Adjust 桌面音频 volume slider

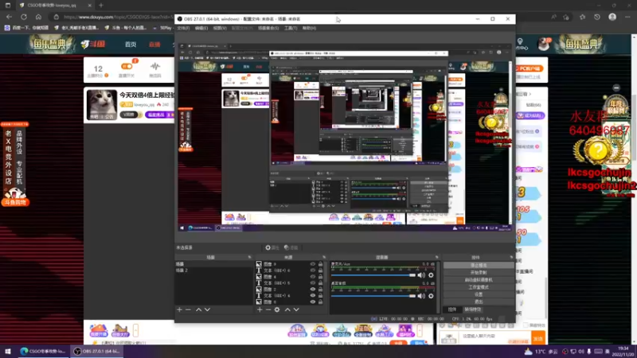373,296
